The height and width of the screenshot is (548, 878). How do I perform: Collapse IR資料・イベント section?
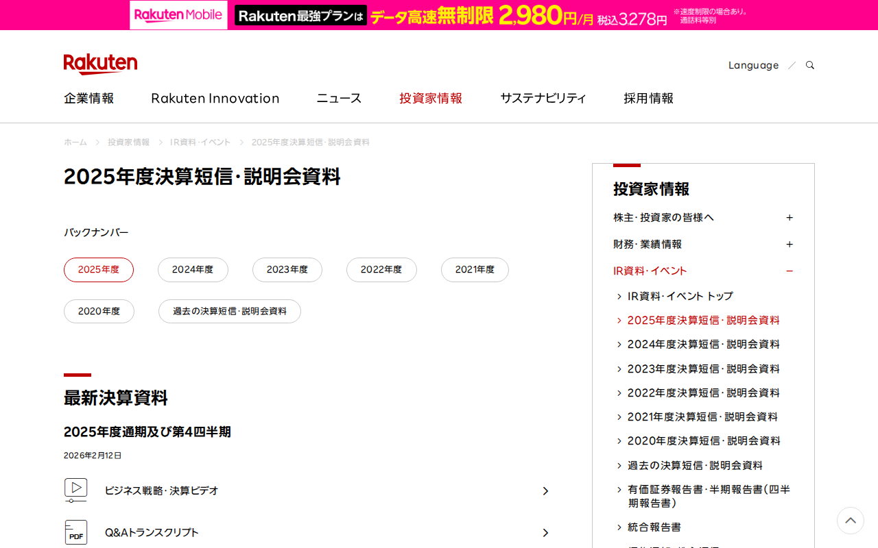[x=789, y=271]
